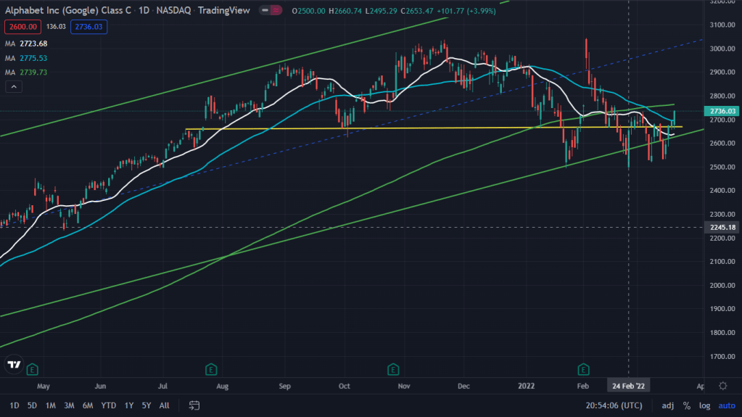This screenshot has width=742, height=417.
Task: Collapse the indicator legend with the chevron
Action: point(13,87)
